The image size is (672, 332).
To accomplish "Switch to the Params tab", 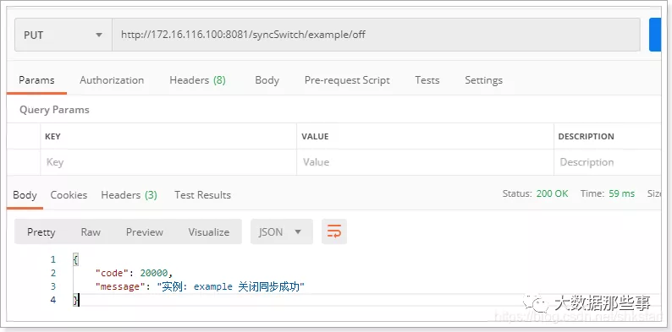I will (36, 80).
